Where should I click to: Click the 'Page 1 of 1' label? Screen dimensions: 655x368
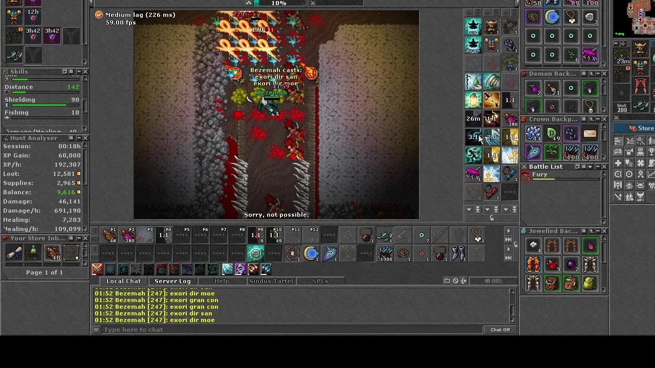tap(45, 272)
